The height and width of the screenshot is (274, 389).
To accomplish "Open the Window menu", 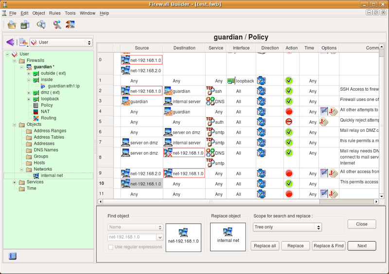I will 88,13.
